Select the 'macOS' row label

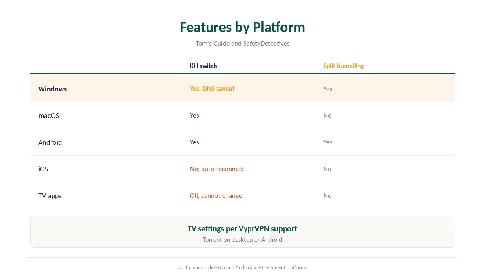(48, 116)
